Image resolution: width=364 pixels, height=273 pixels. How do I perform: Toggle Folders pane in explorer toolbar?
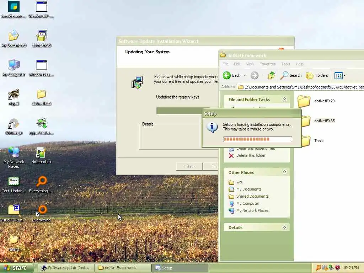click(317, 75)
